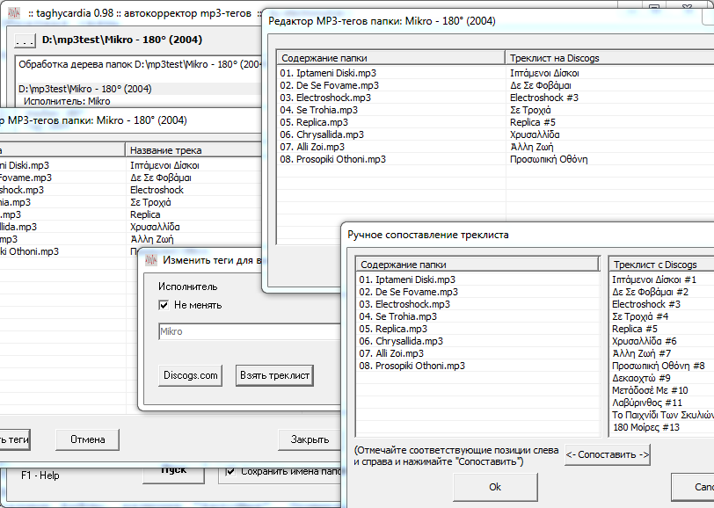
Task: Click the 'Название трека' column header
Action: pyautogui.click(x=193, y=150)
